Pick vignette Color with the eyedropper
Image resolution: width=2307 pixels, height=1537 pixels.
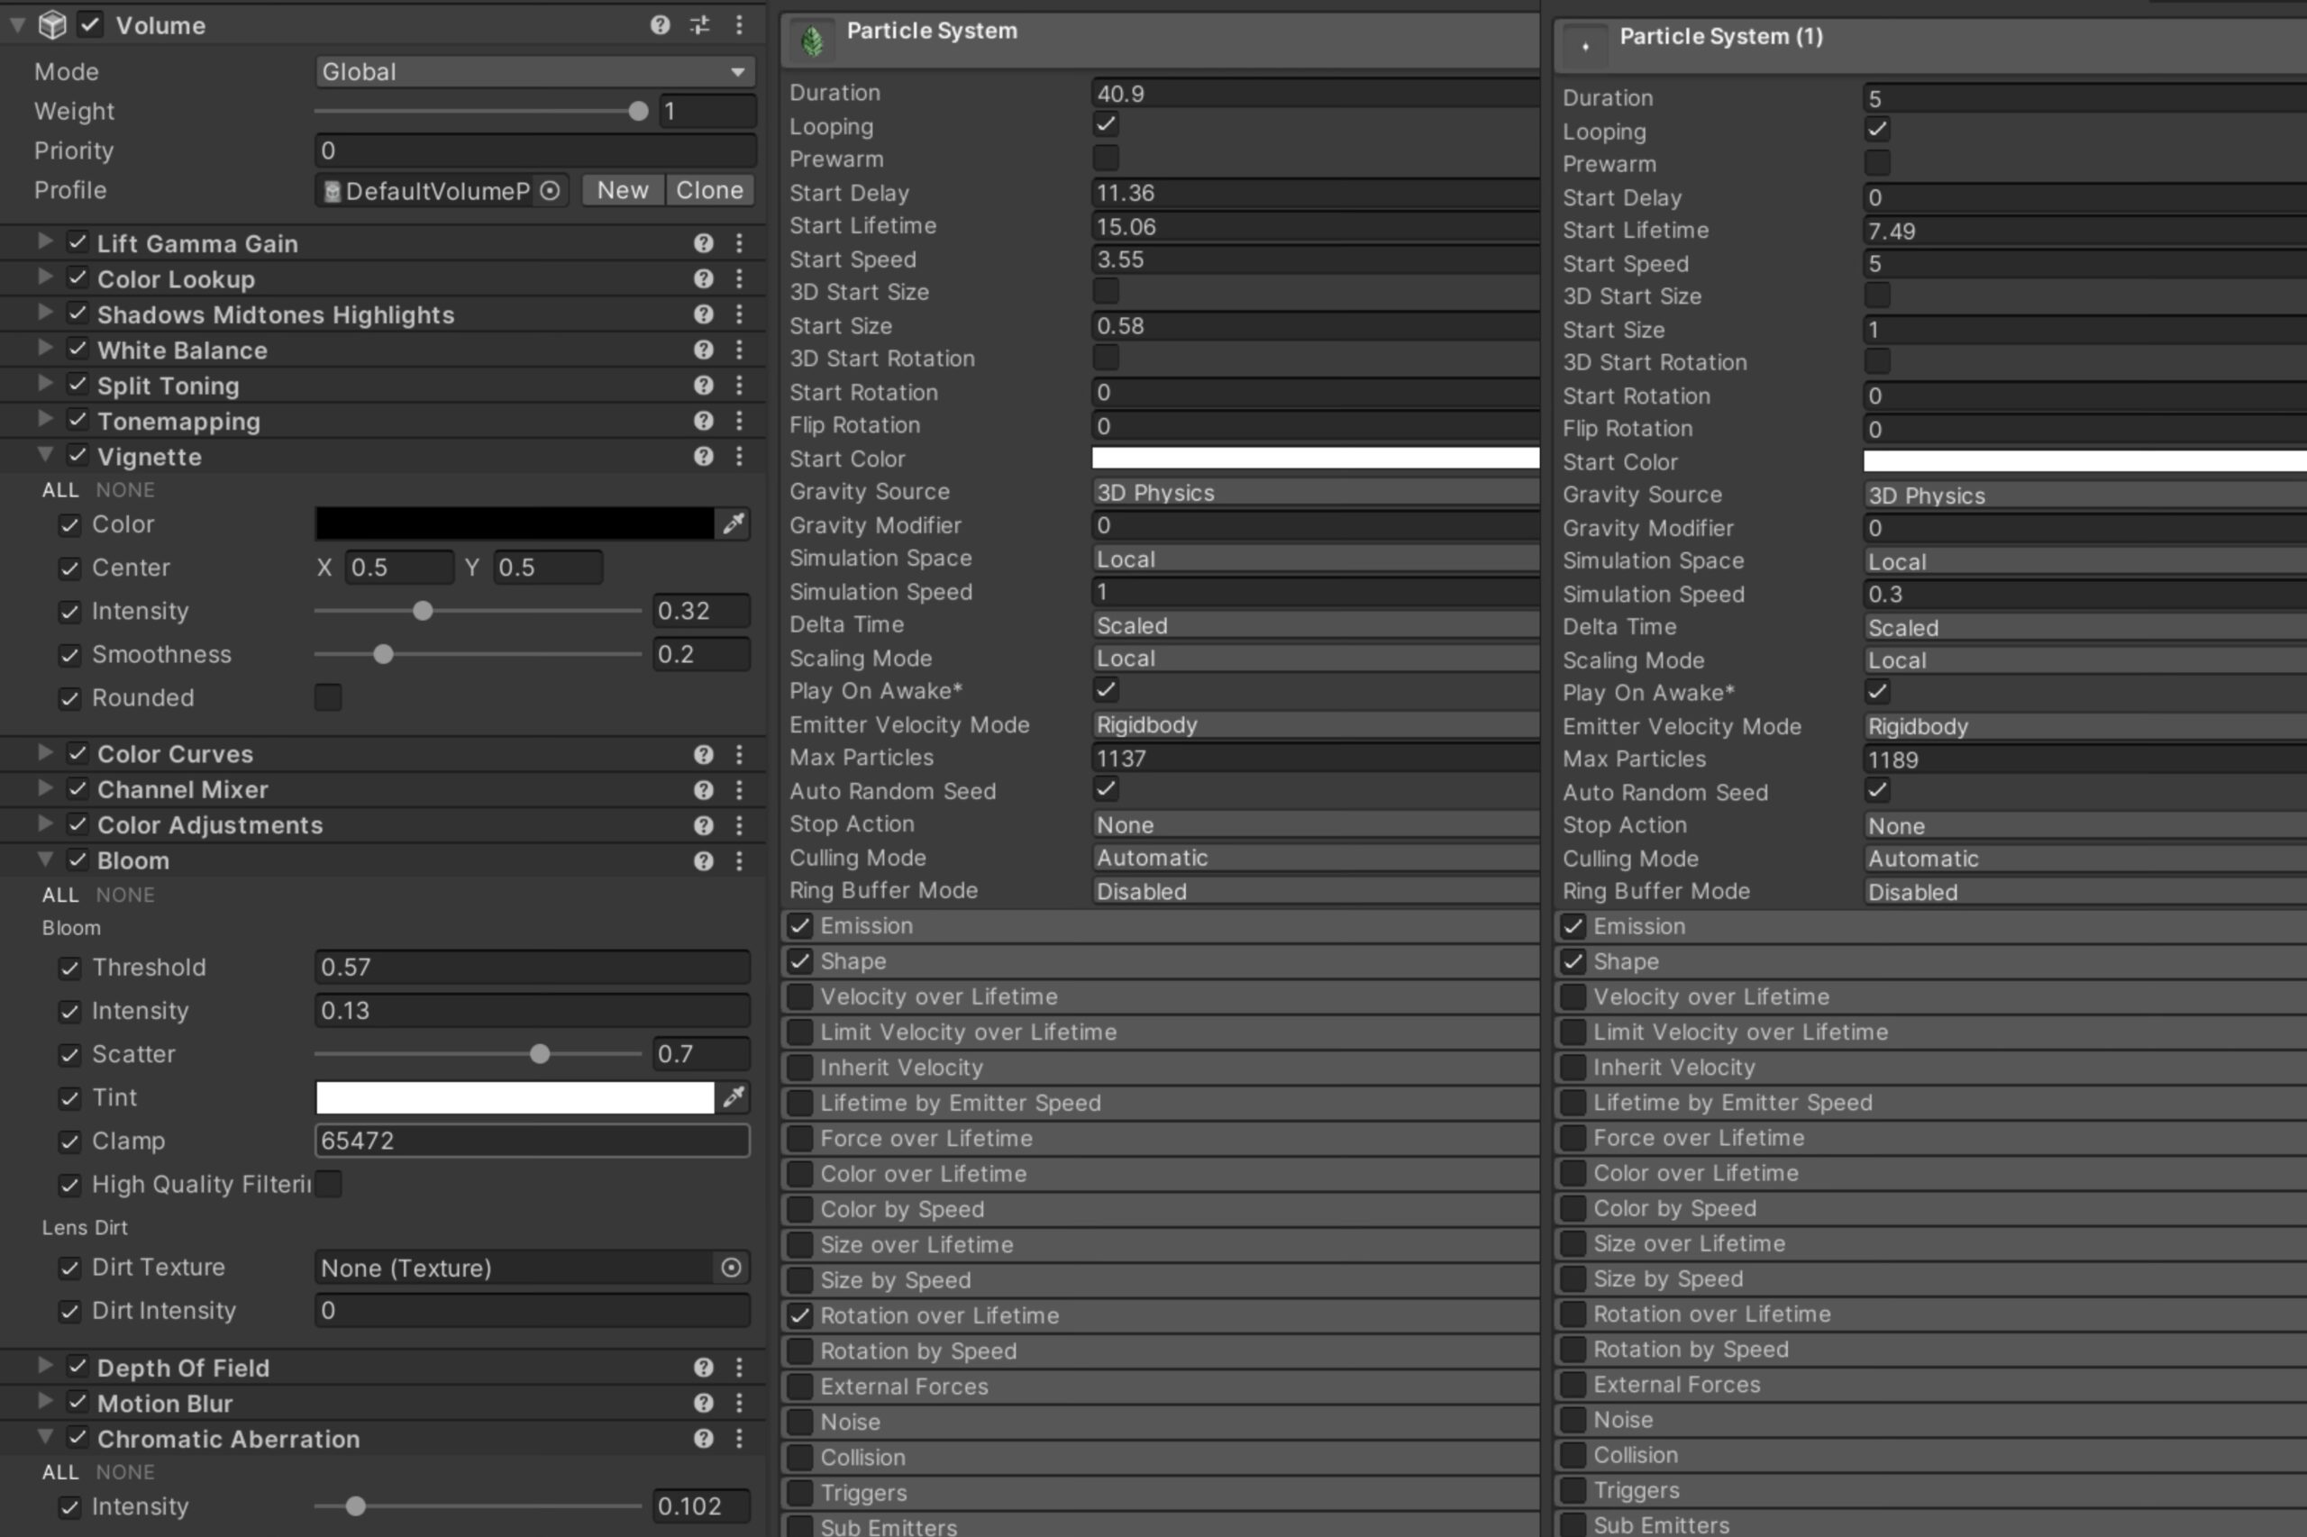tap(734, 524)
